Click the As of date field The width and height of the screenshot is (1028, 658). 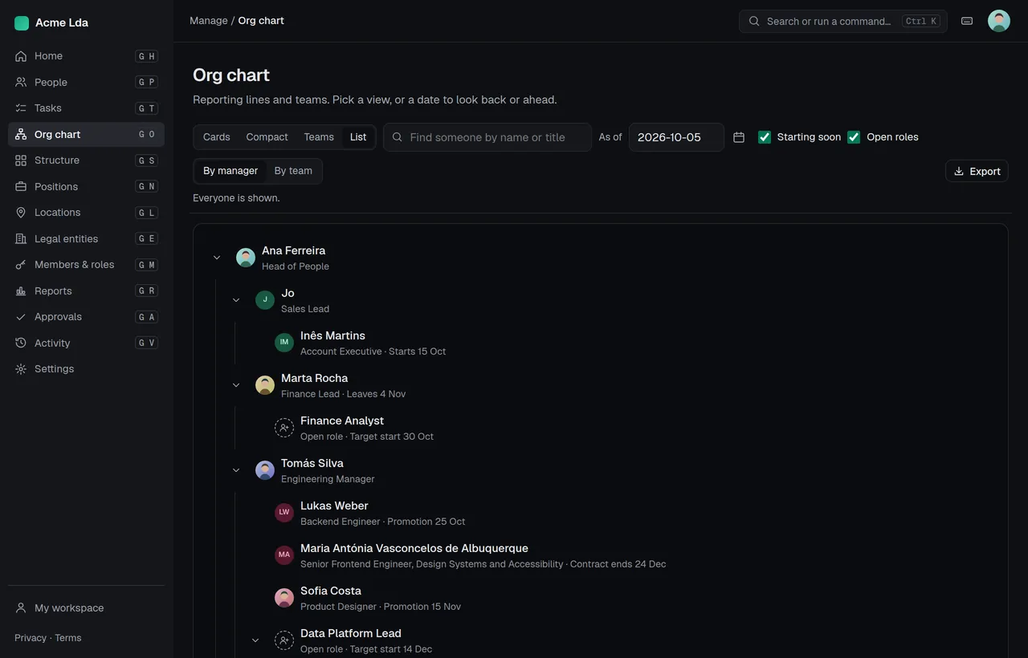[676, 137]
